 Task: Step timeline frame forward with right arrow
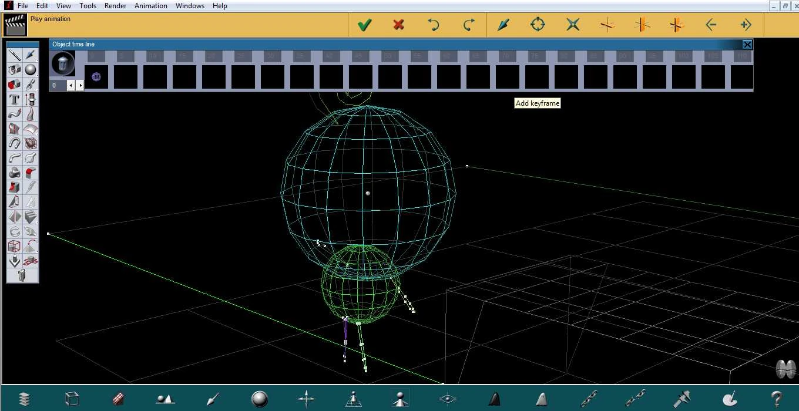80,86
